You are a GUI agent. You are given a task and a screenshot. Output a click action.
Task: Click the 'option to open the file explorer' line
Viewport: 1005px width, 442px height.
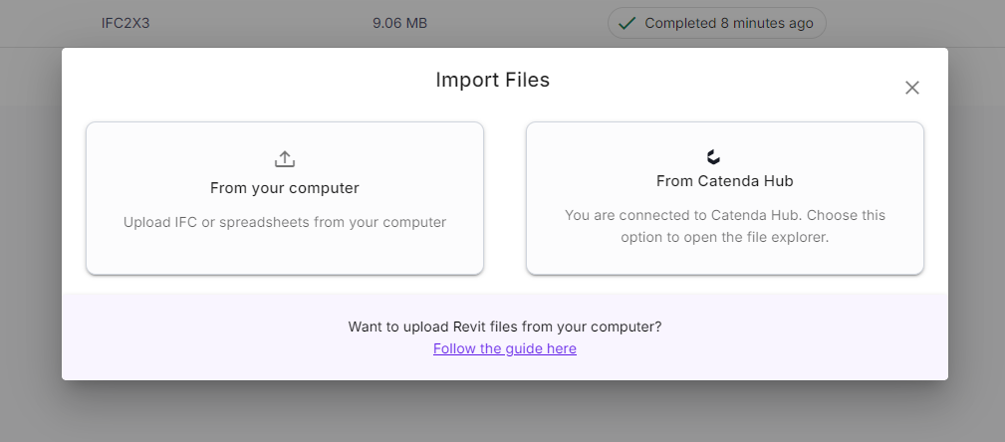coord(725,237)
